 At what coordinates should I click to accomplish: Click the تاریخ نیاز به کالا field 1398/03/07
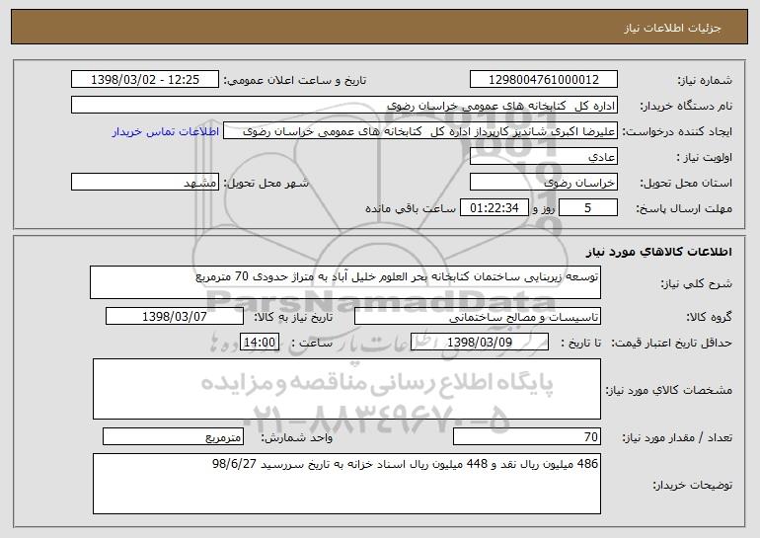(176, 317)
